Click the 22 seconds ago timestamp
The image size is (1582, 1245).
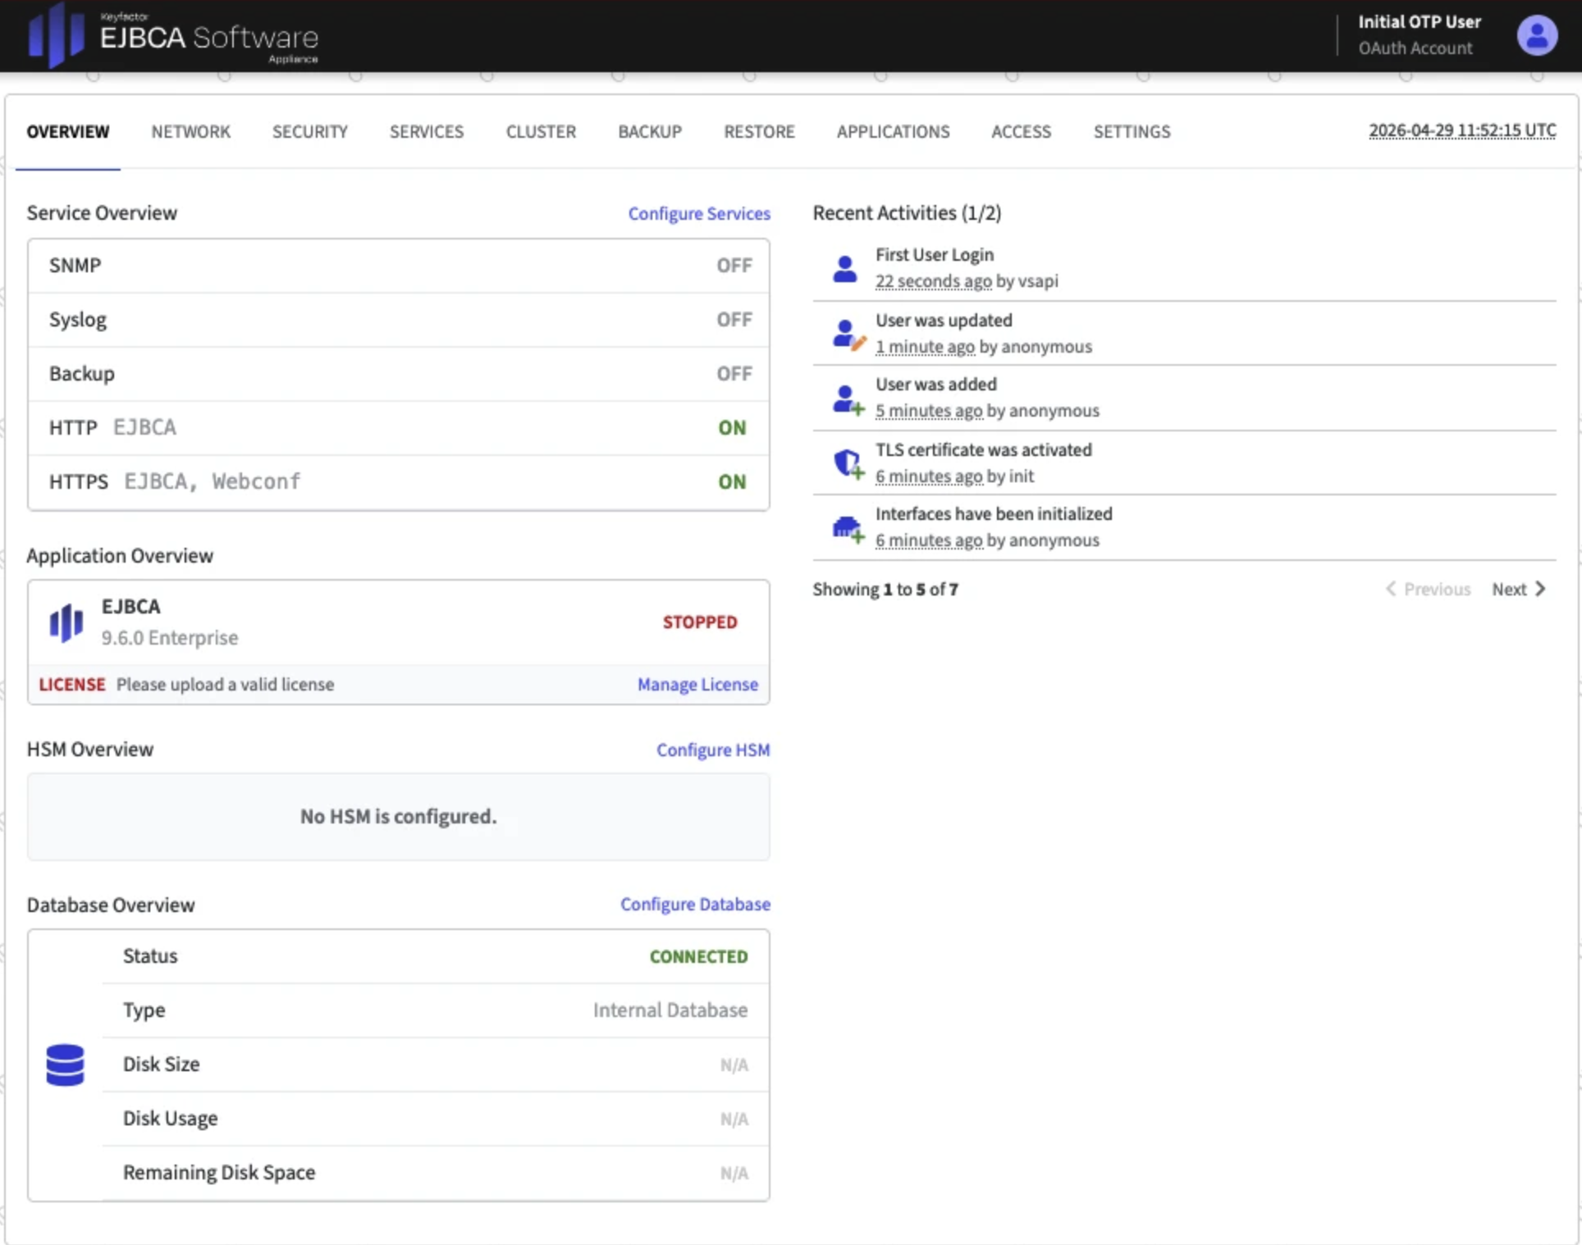pos(933,281)
